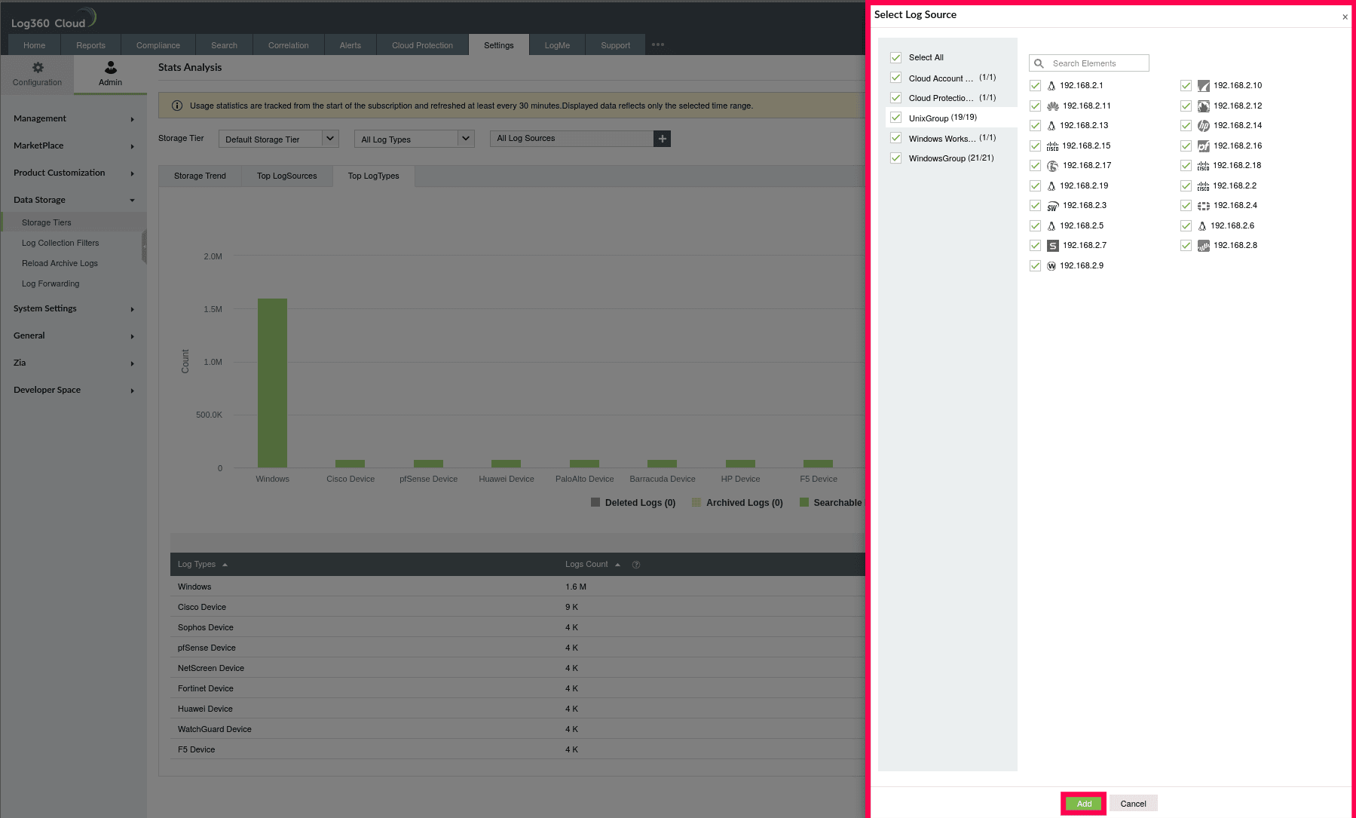Open Log Collection Filters link
This screenshot has height=818, width=1356.
[60, 243]
